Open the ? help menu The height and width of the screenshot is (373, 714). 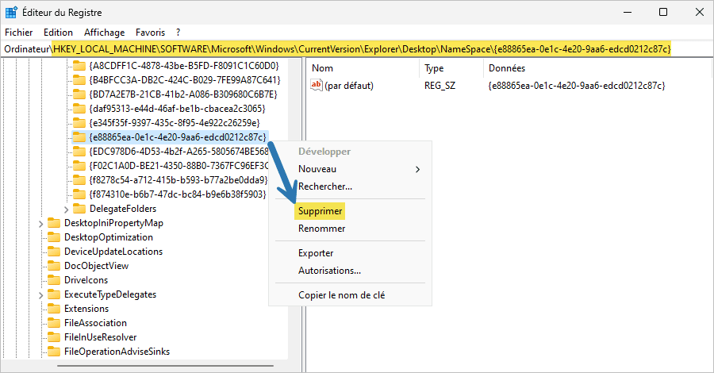tap(178, 33)
